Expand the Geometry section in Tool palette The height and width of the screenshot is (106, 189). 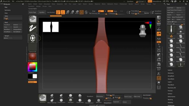[x=171, y=73]
